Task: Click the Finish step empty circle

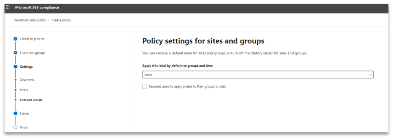Action: pyautogui.click(x=15, y=128)
